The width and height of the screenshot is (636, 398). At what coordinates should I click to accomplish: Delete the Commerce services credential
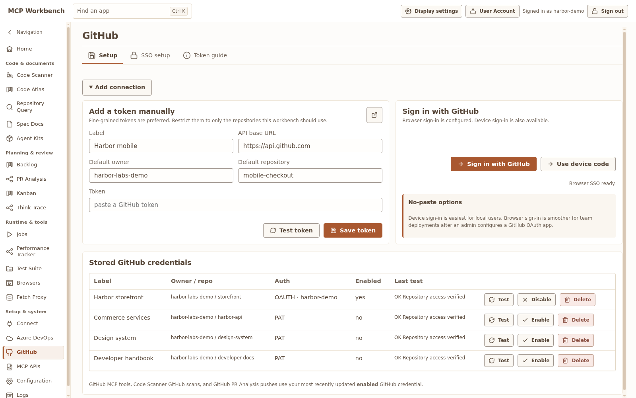tap(576, 320)
